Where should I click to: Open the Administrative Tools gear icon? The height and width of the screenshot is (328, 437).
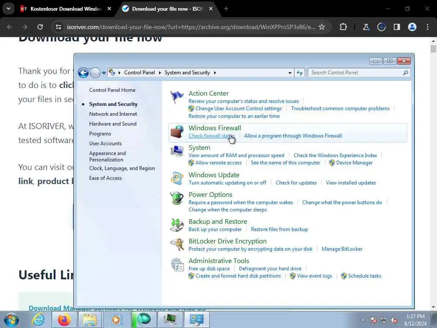[x=177, y=265]
